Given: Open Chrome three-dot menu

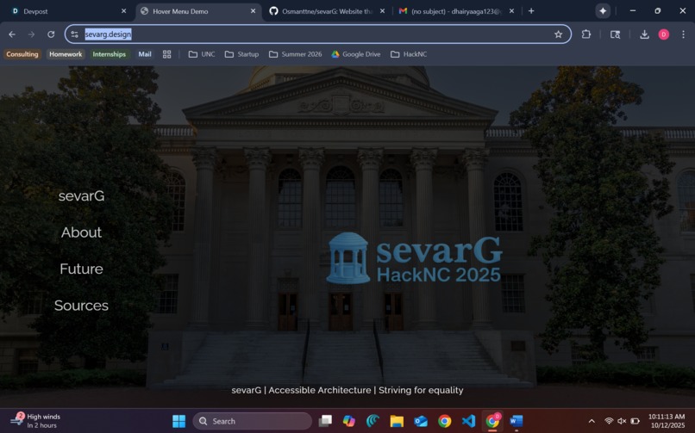Looking at the screenshot, I should [x=683, y=34].
